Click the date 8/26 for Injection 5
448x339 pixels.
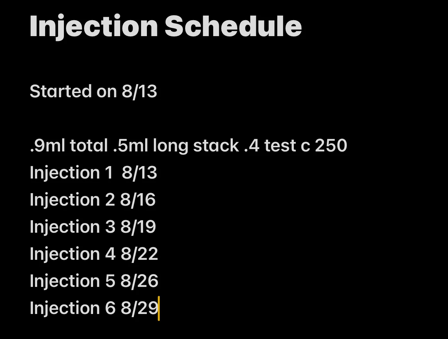[x=139, y=281]
